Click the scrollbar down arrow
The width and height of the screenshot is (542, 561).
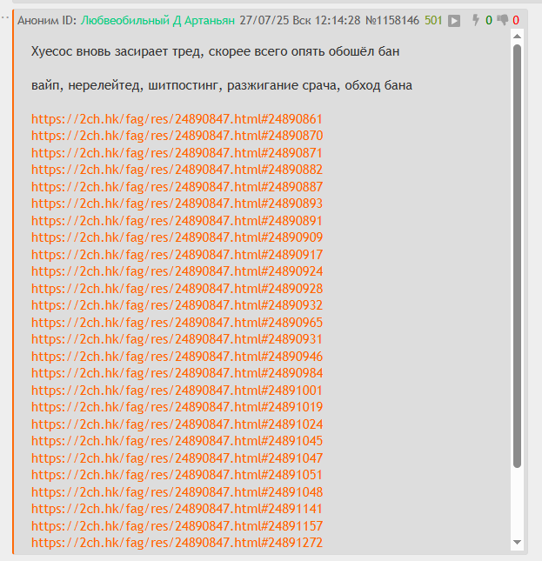point(517,543)
